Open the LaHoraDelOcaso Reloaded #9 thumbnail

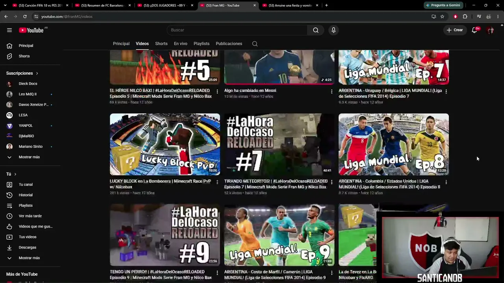point(165,235)
